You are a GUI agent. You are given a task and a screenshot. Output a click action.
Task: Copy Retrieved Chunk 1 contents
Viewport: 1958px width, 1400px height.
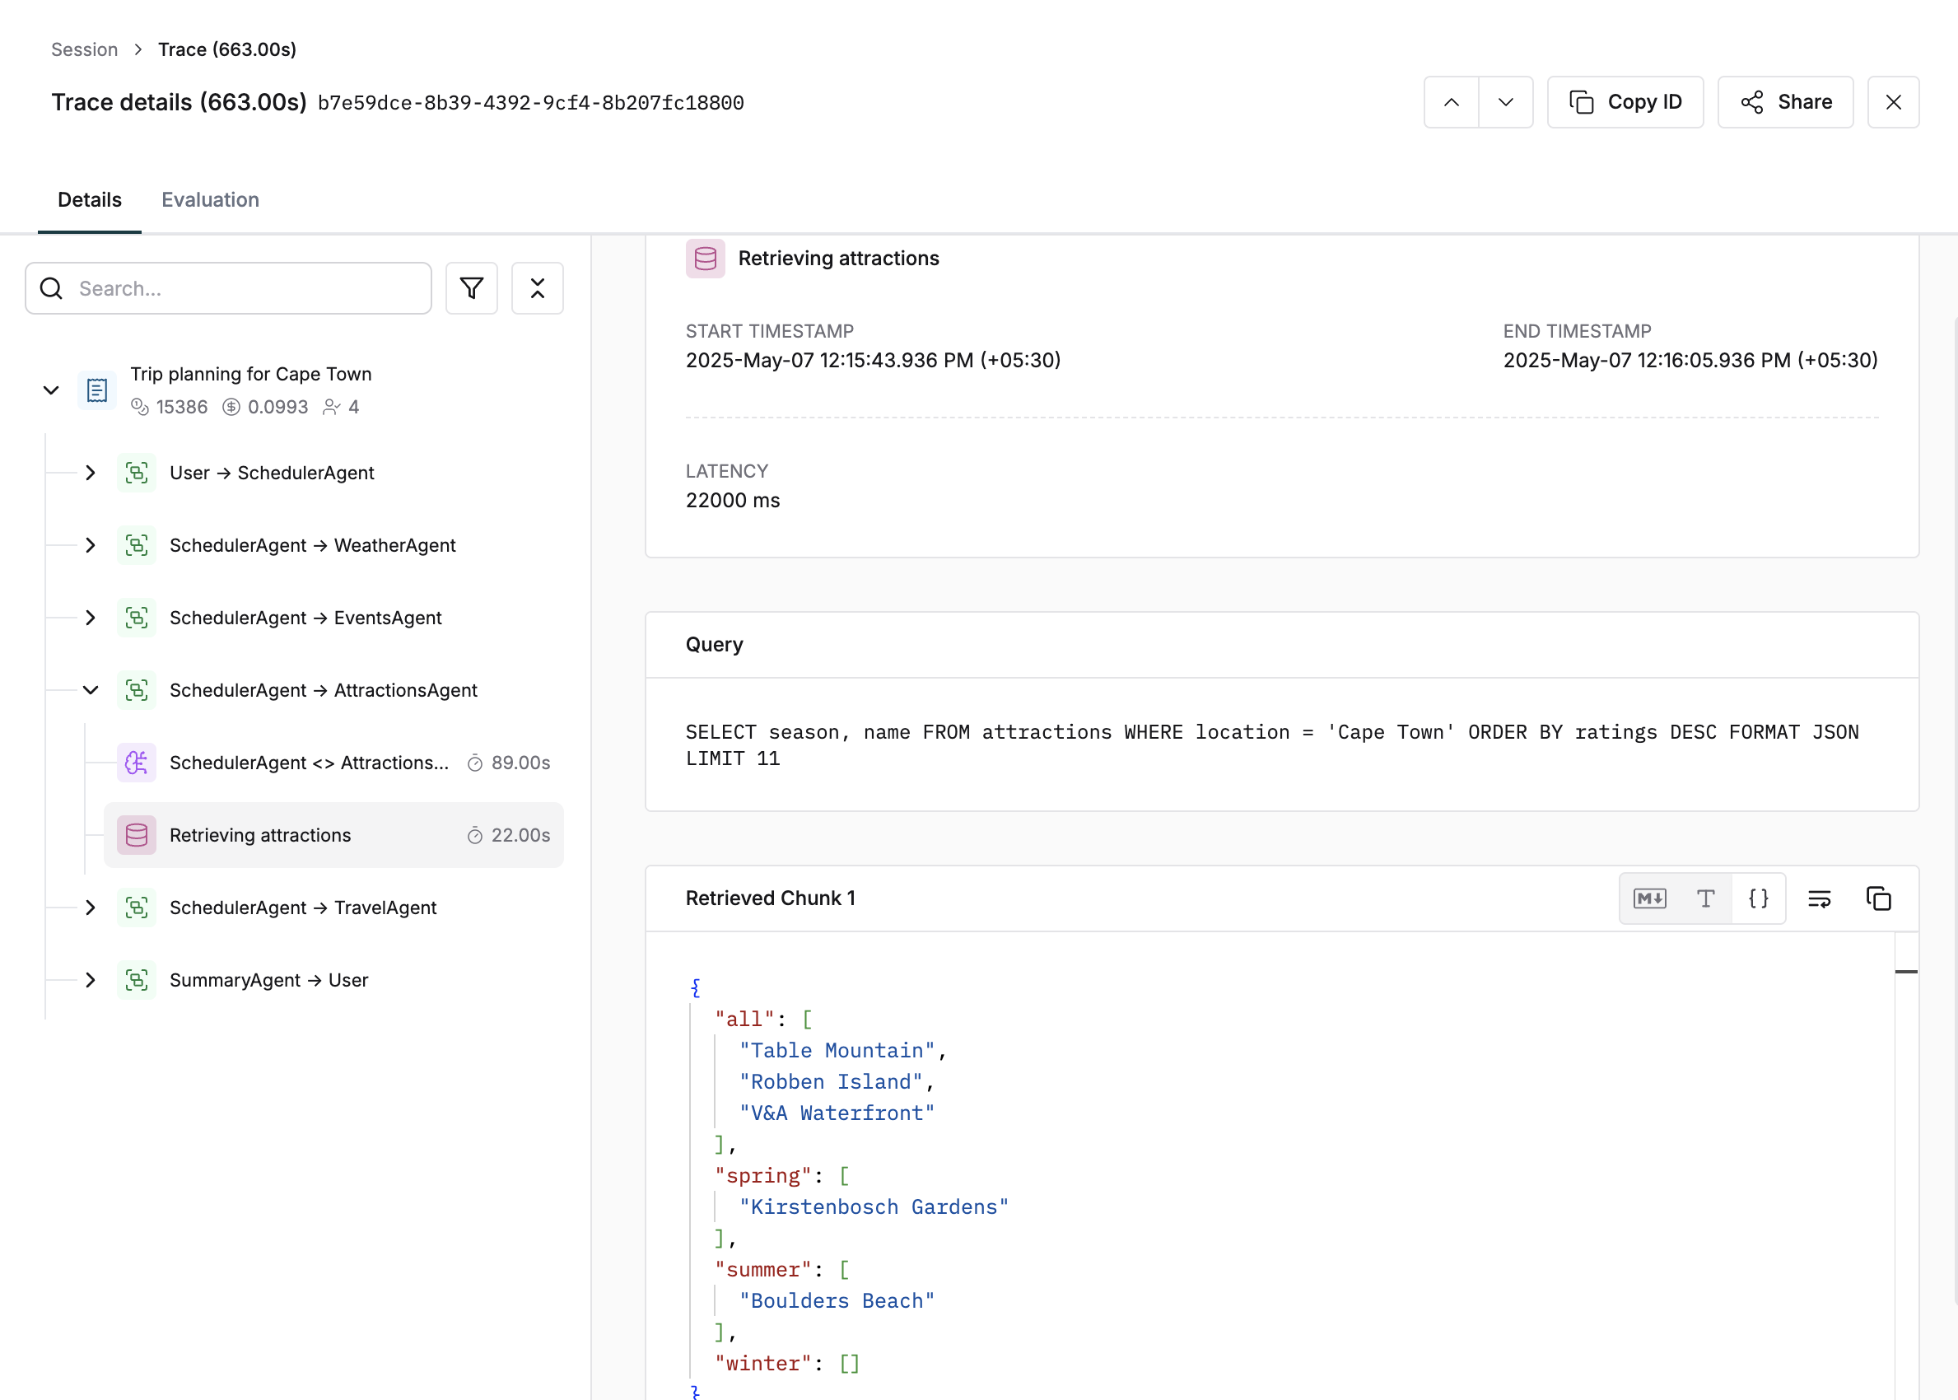click(1878, 898)
